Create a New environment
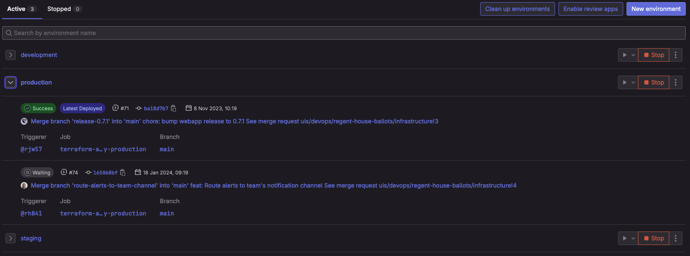 pos(656,9)
